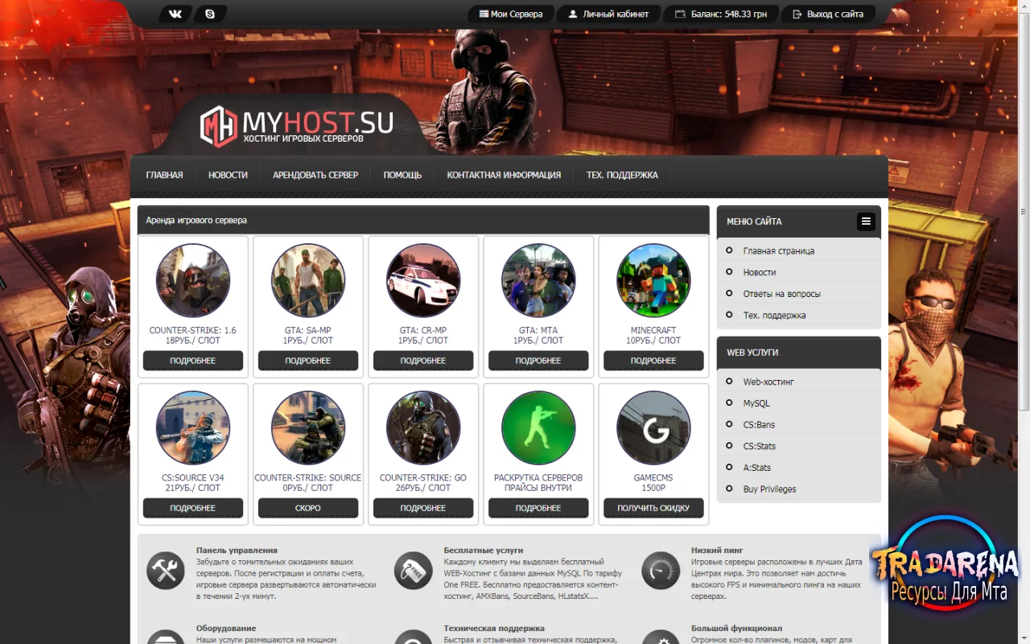1030x644 pixels.
Task: Click ПОДРОБНЕЕ under GTA: MTA
Action: click(x=538, y=361)
